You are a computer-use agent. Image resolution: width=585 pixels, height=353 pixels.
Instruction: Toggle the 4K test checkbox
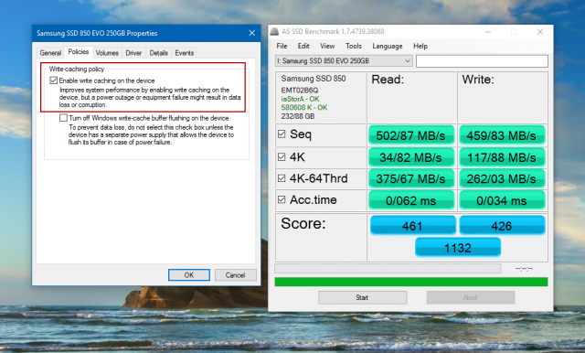(x=282, y=157)
